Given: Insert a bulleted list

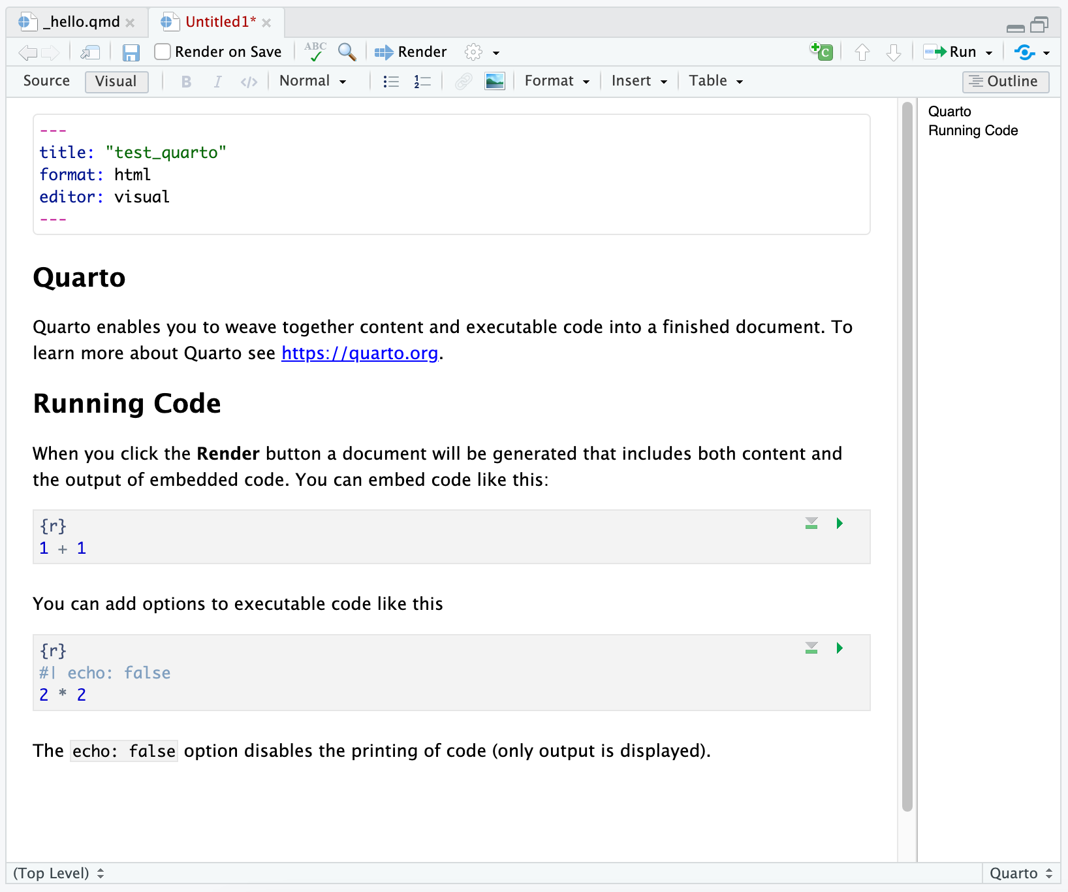Looking at the screenshot, I should tap(391, 81).
